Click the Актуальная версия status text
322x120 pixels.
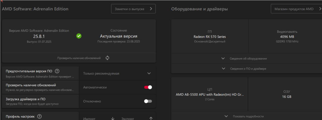click(119, 36)
